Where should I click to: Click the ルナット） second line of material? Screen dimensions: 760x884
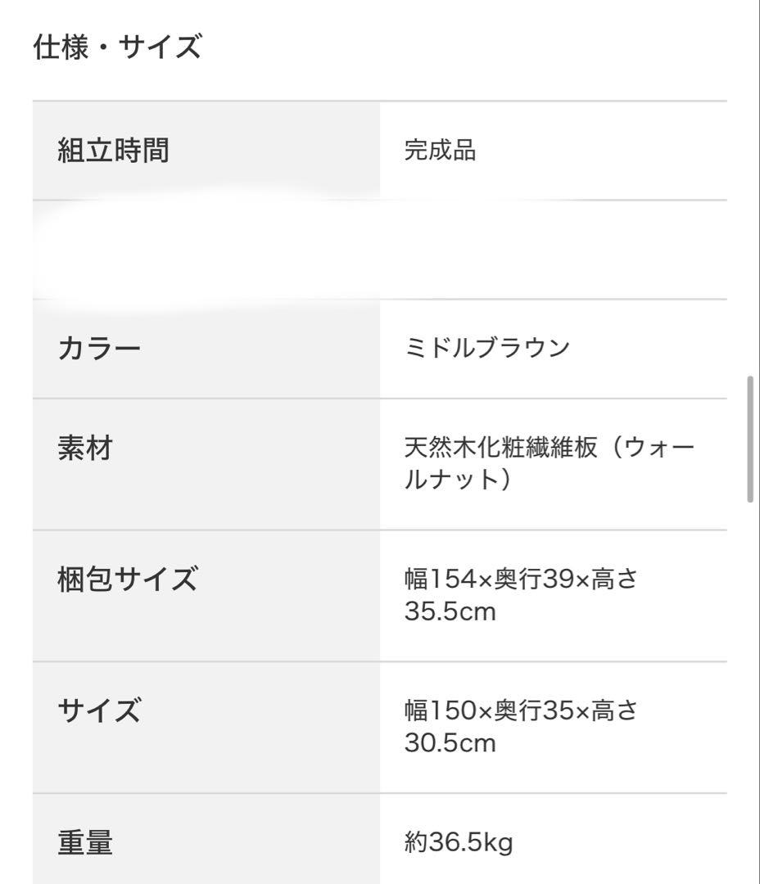[459, 480]
